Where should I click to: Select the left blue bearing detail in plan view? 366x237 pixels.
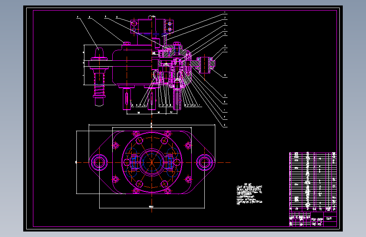pos(134,162)
